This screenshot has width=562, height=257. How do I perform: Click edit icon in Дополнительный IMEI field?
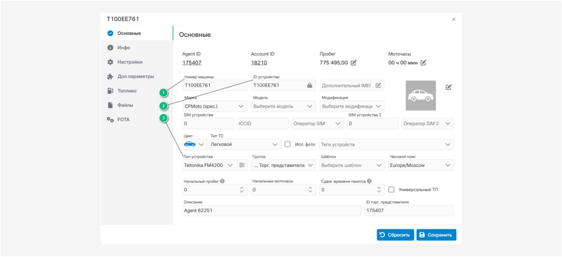click(378, 85)
